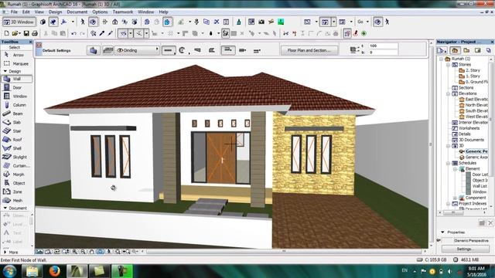Select the Arrow tool in Toolbox
The width and height of the screenshot is (495, 278).
click(16, 55)
